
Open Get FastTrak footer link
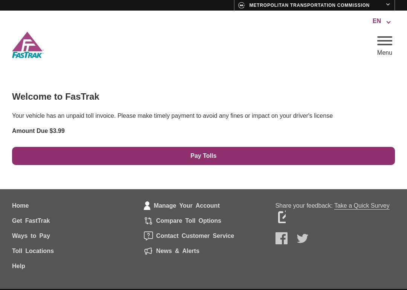coord(31,221)
